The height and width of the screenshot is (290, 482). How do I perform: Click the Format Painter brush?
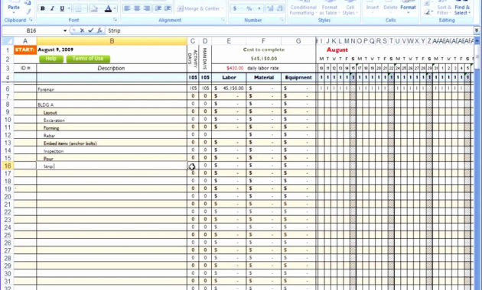28,11
